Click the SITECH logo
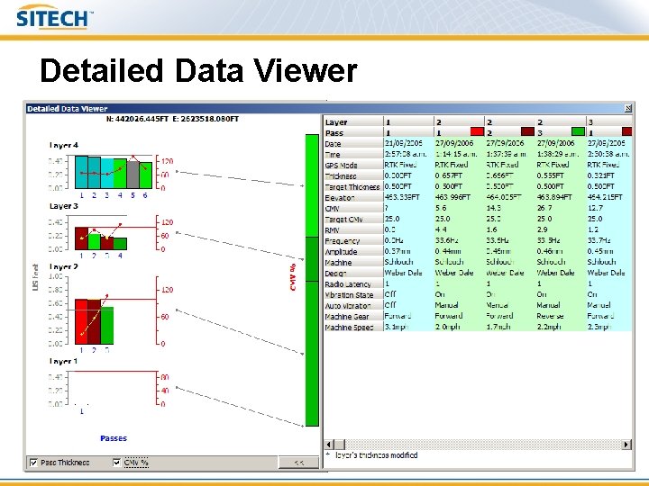This screenshot has width=649, height=486. (53, 17)
